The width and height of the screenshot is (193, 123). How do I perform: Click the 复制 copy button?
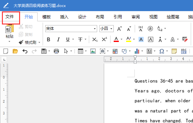25,35
